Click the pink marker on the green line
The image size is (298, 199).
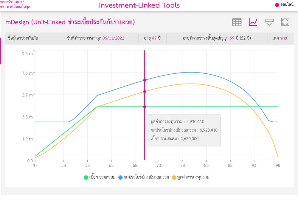(x=145, y=107)
